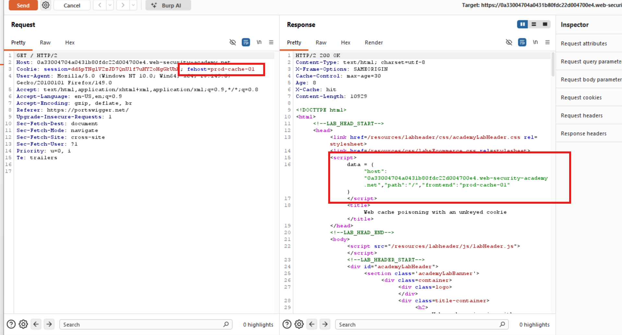Select Response Pretty tab
The image size is (622, 335).
point(294,42)
